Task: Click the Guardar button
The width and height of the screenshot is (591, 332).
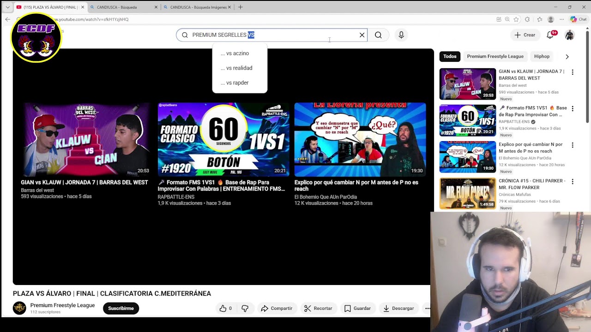Action: click(x=358, y=308)
